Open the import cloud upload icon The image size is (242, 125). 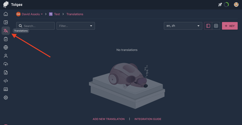(x=6, y=64)
